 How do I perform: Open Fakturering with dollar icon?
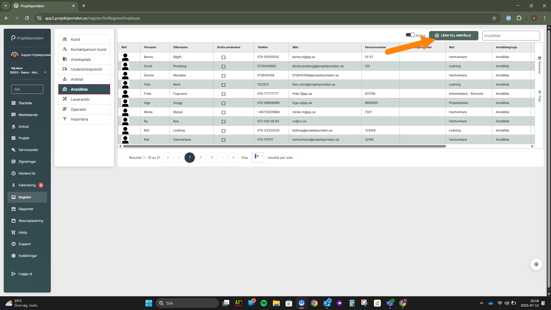13,185
